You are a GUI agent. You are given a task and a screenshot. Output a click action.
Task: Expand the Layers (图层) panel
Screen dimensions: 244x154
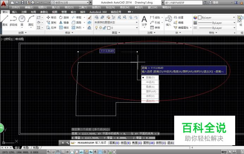(x=116, y=33)
